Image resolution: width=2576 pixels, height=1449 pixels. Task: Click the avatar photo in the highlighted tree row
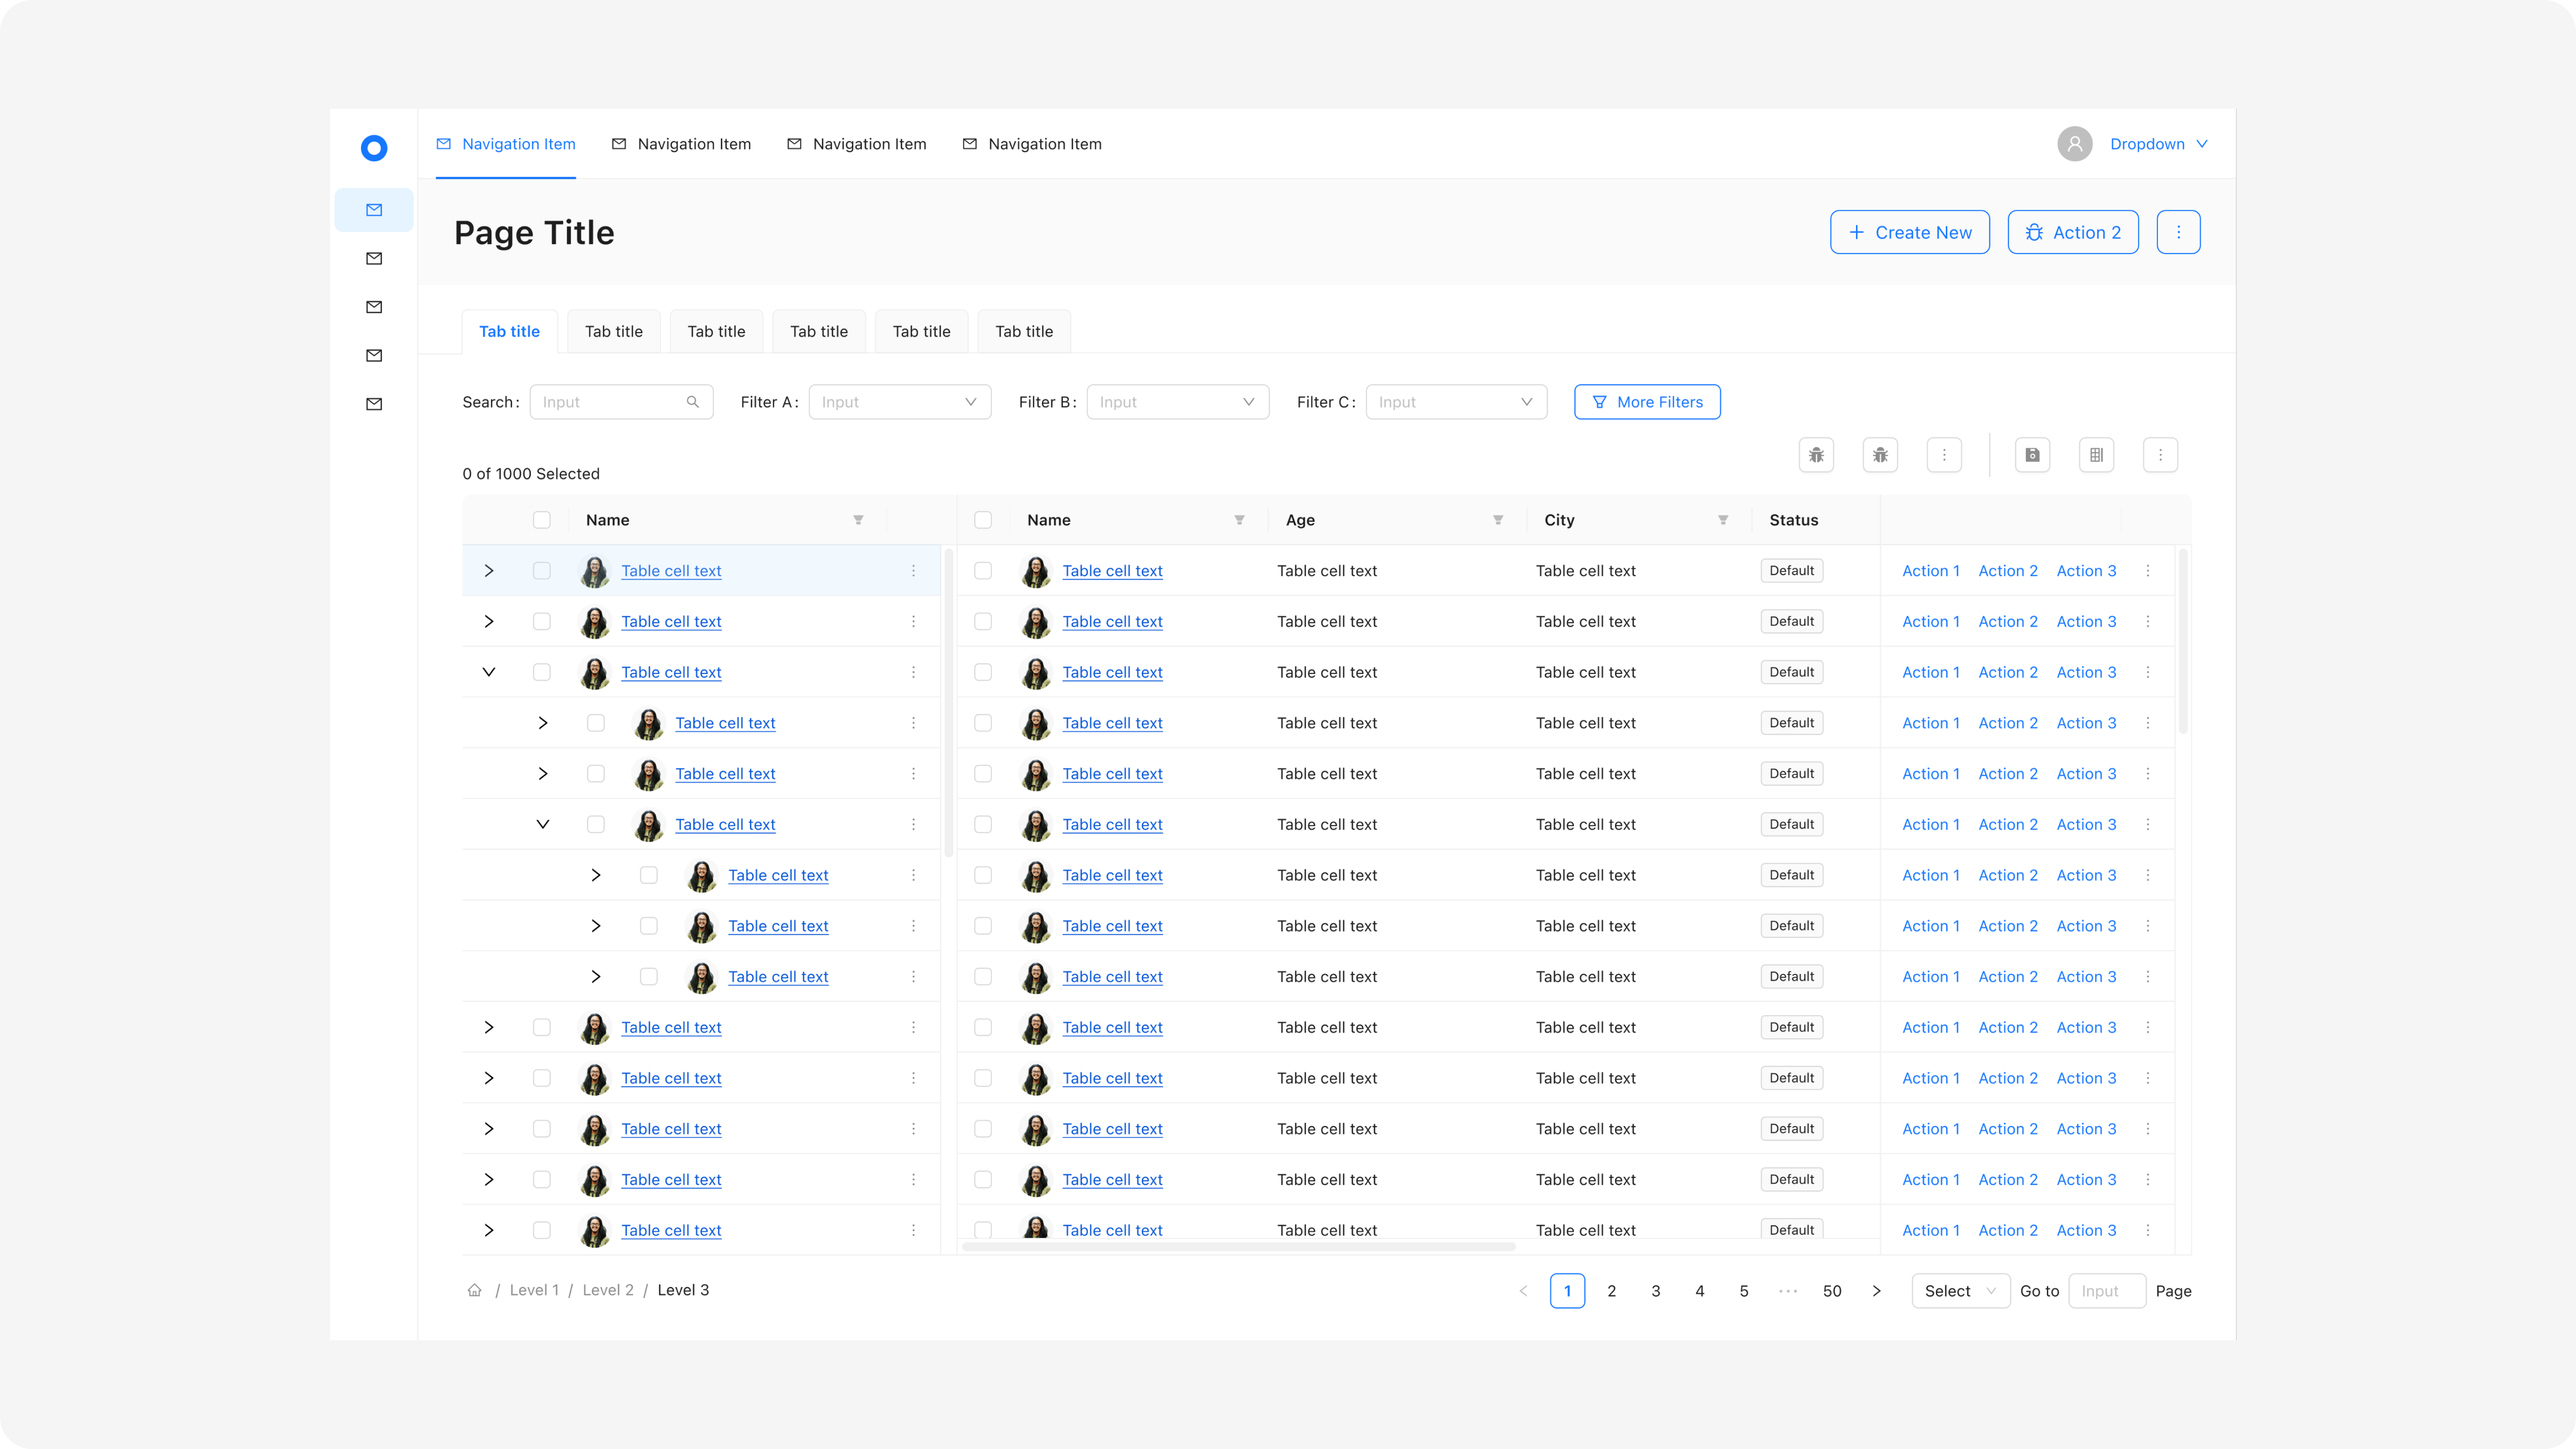tap(595, 571)
